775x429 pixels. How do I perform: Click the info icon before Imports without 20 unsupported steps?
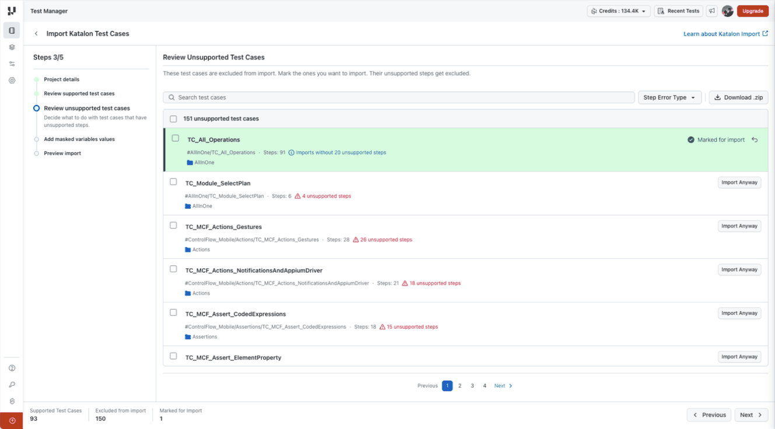291,153
